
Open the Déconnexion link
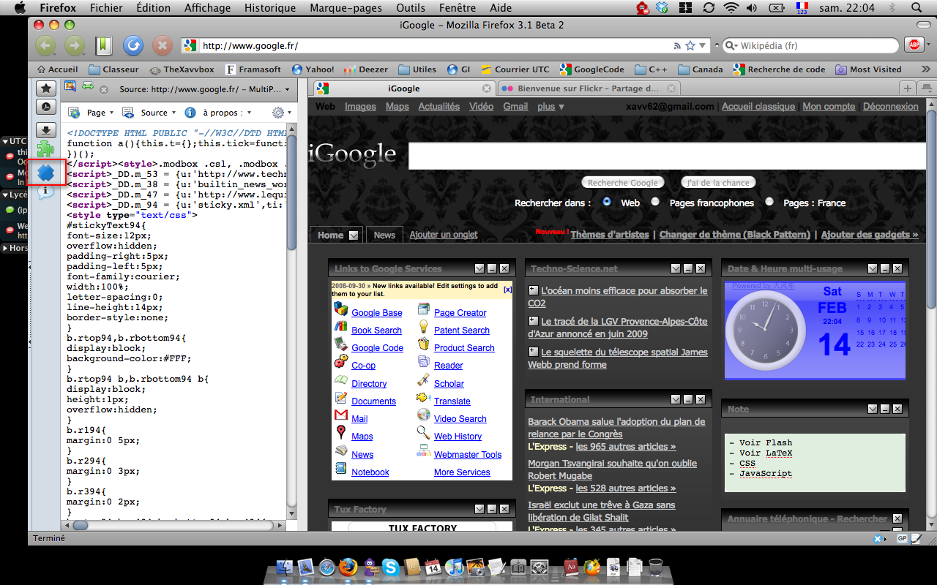coord(890,107)
